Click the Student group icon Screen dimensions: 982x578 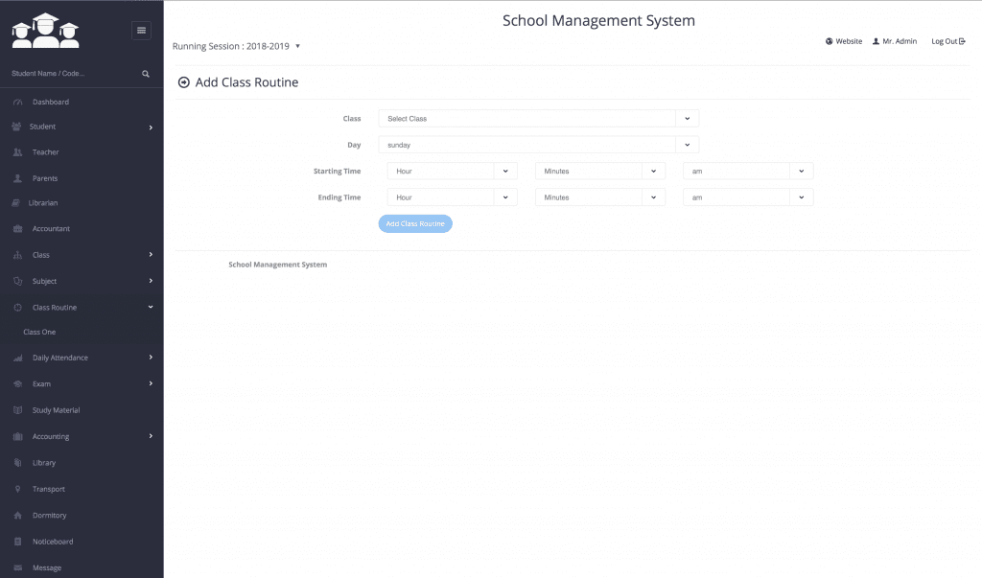click(x=16, y=127)
